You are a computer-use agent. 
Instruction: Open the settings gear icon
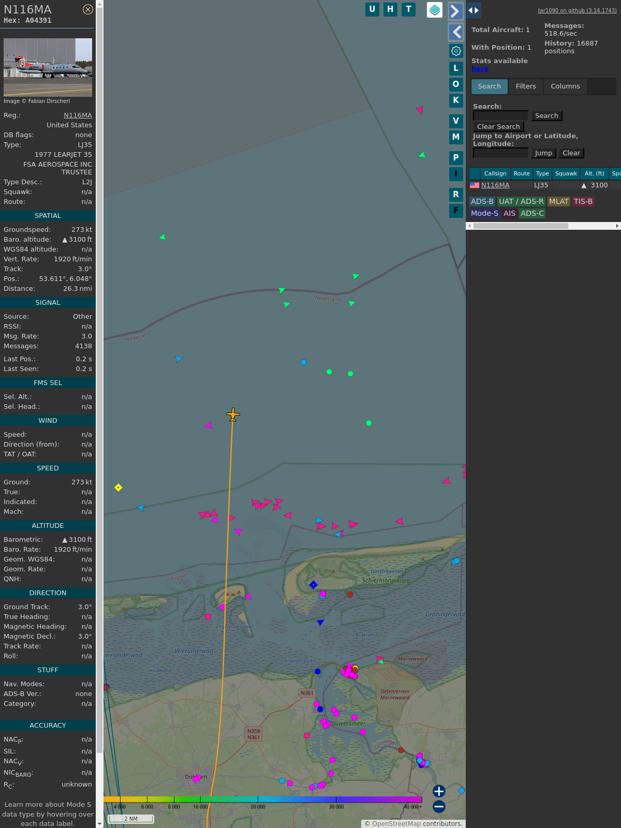pyautogui.click(x=456, y=51)
